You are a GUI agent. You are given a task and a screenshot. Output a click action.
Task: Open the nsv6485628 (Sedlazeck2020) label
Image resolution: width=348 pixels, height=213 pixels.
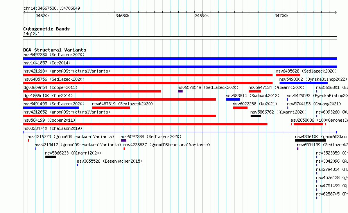pos(306,71)
